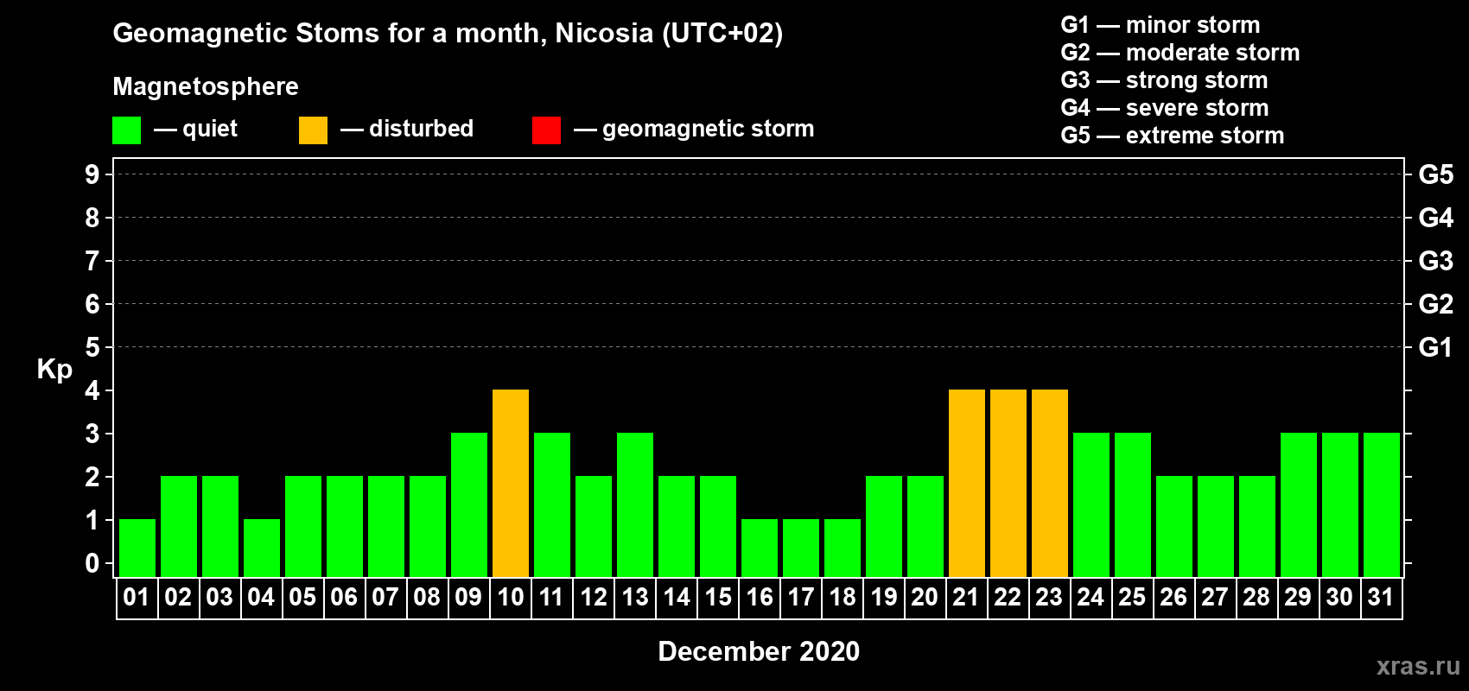The image size is (1469, 691).
Task: Click the 'December 2020' axis title
Action: coord(759,651)
